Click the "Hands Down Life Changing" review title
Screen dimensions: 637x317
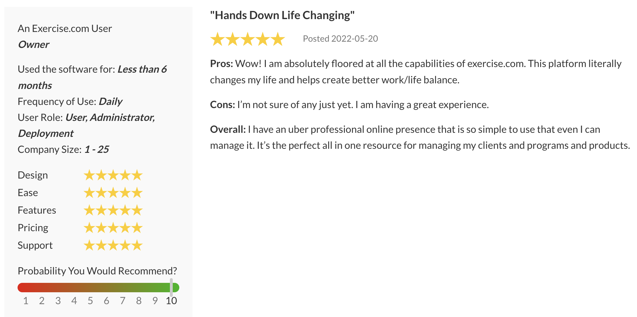click(282, 15)
